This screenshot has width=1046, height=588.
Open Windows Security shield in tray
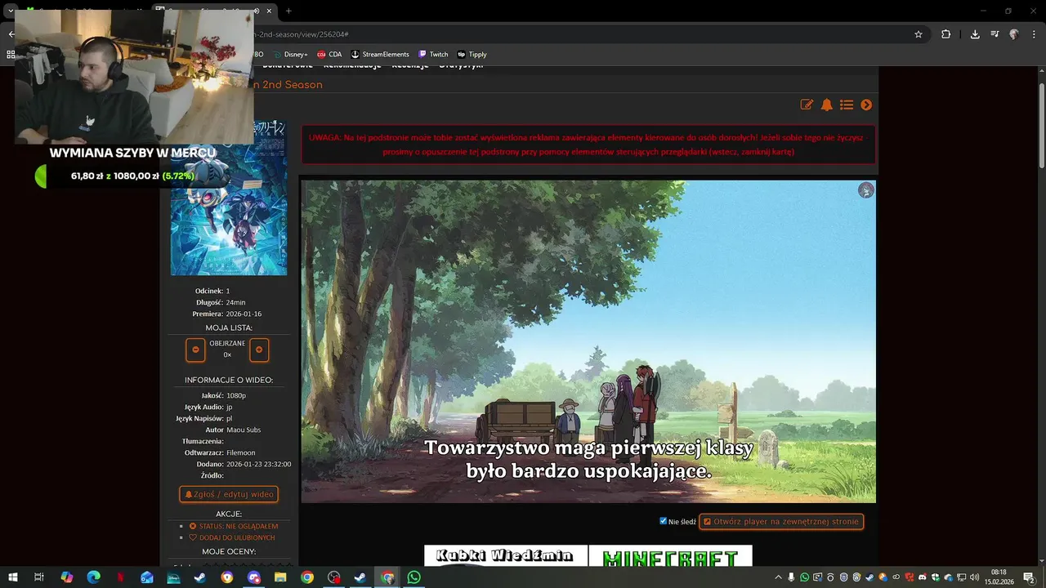coord(936,577)
